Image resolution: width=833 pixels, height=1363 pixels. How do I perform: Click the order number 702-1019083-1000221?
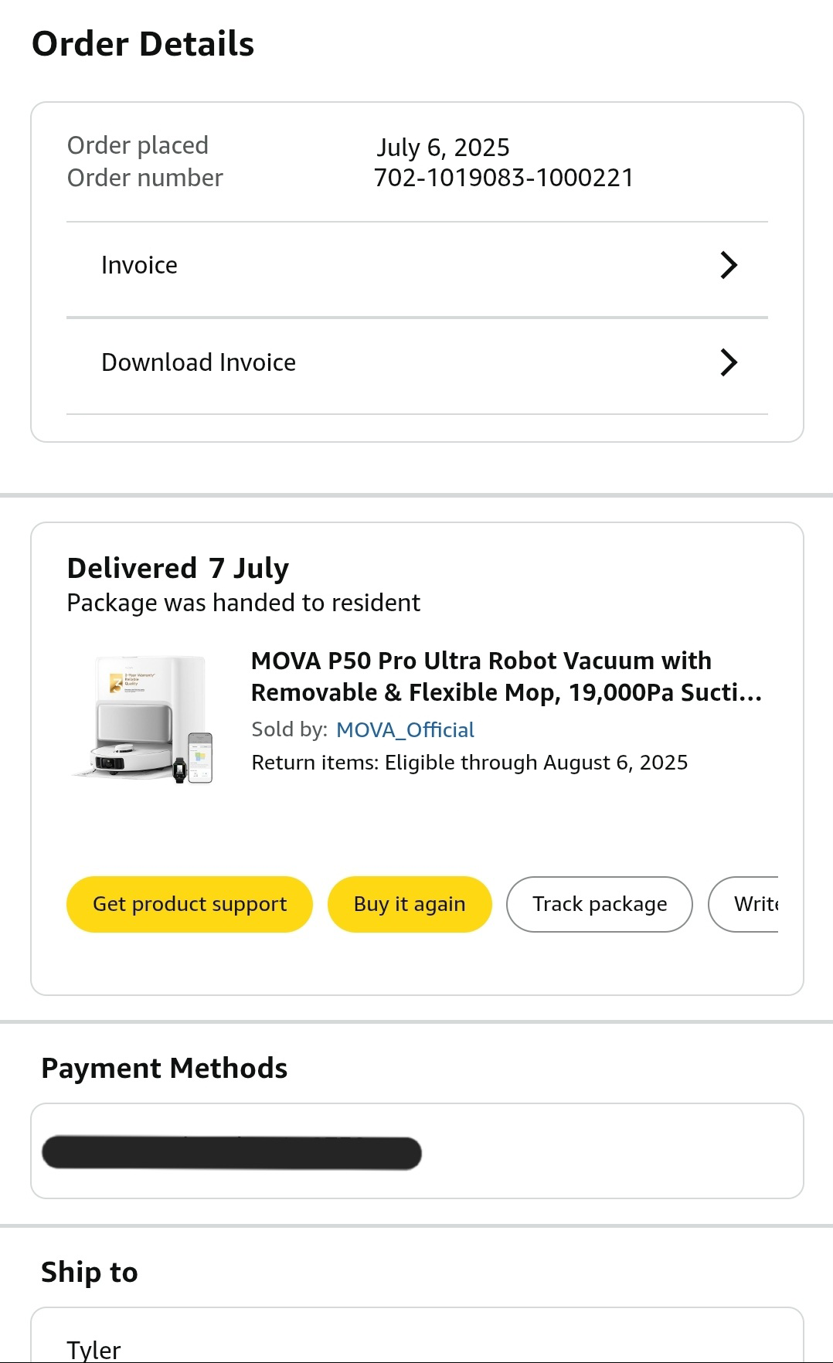point(504,178)
